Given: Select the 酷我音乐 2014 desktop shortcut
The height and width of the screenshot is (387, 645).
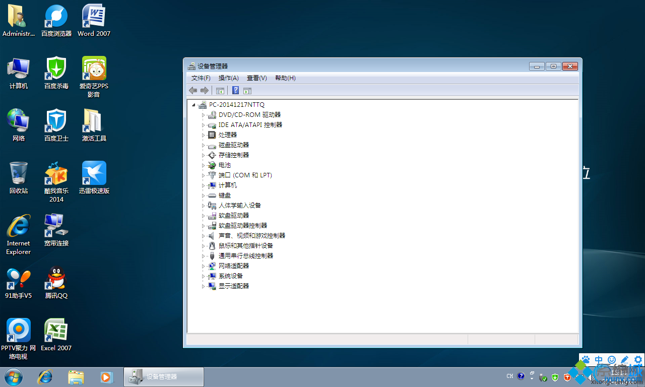Looking at the screenshot, I should (x=56, y=182).
